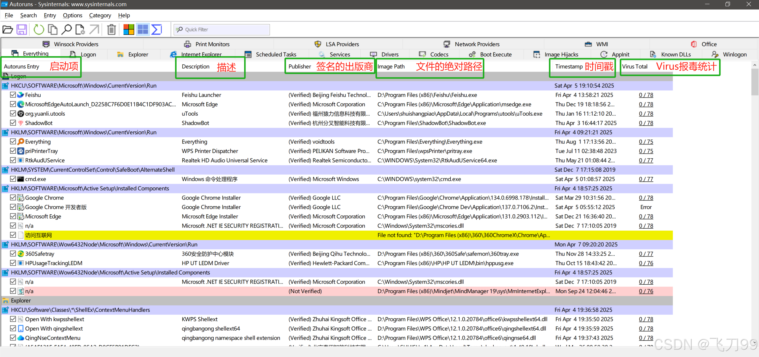Switch to the Scheduled Tasks tab

click(x=275, y=55)
